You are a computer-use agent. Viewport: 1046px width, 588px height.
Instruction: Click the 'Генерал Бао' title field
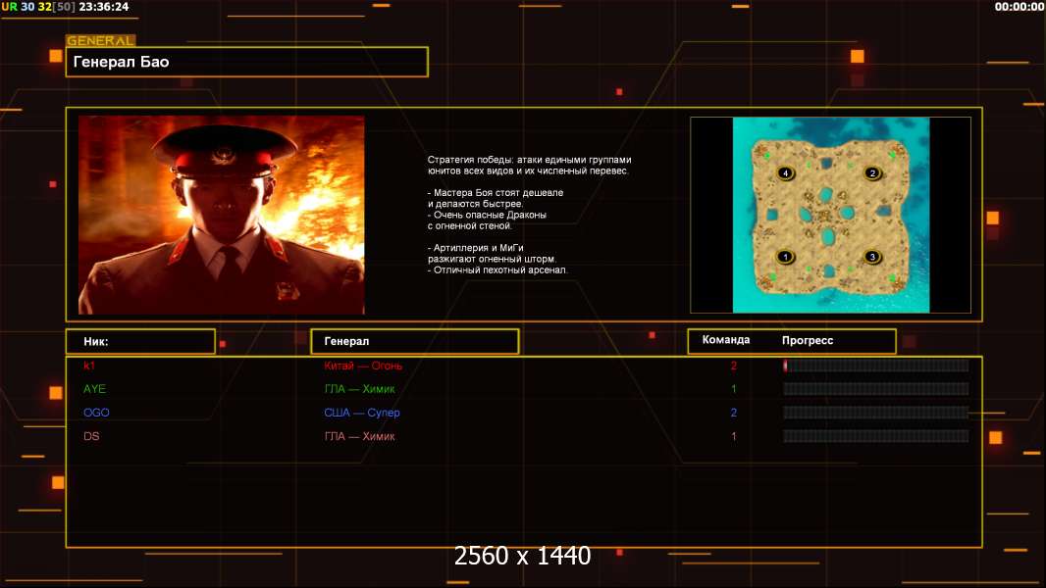click(x=247, y=62)
